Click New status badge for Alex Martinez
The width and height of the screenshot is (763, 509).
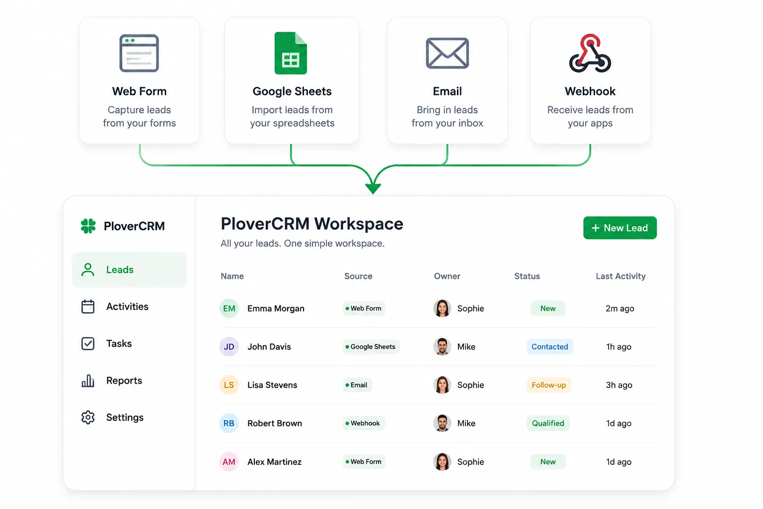pos(548,461)
